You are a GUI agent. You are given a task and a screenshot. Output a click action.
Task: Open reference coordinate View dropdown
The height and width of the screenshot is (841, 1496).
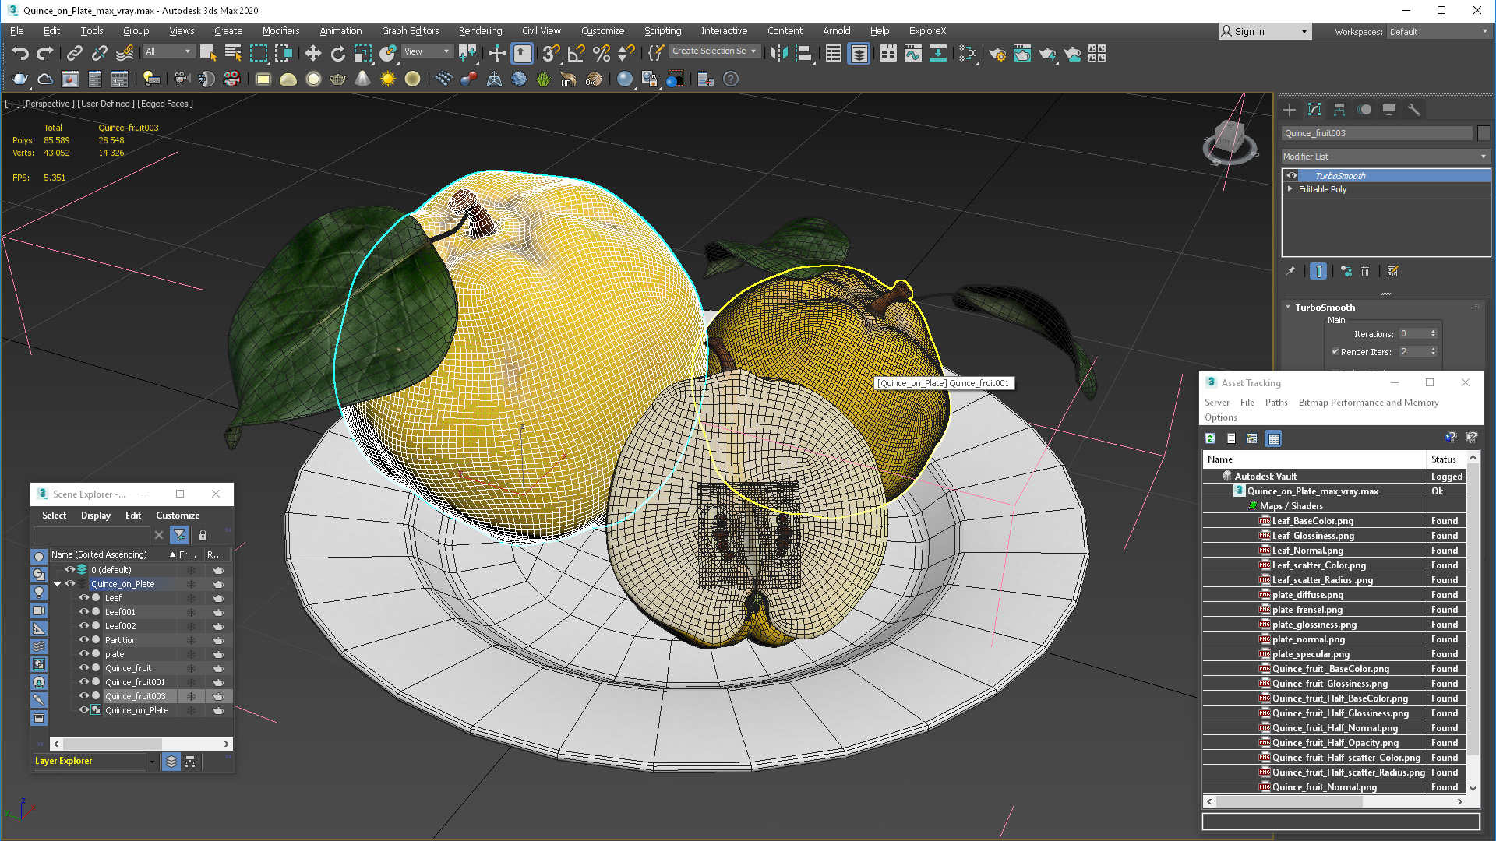[x=427, y=51]
